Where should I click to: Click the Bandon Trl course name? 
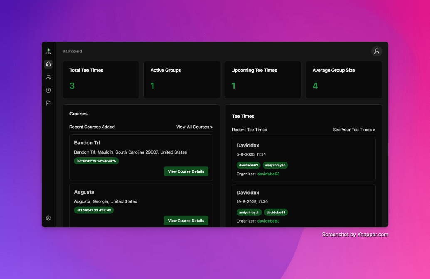[87, 143]
